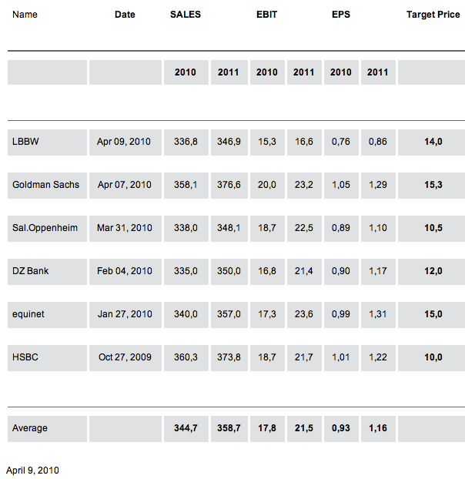The width and height of the screenshot is (465, 479).
Task: Click Goldman Sachs target price 15,3
Action: (x=433, y=185)
